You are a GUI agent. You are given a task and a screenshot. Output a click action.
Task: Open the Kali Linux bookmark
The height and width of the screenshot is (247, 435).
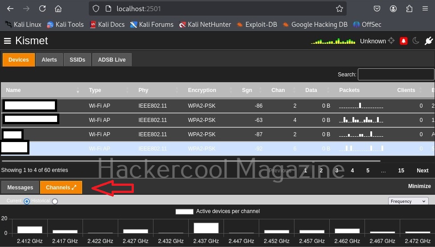(x=23, y=25)
